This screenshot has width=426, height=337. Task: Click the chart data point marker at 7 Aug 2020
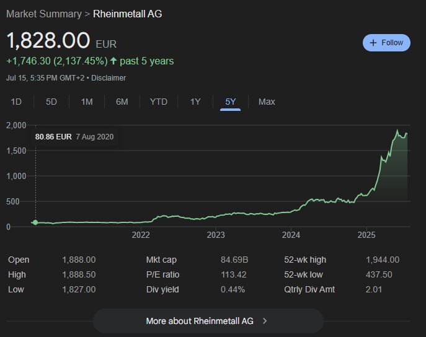tap(35, 222)
